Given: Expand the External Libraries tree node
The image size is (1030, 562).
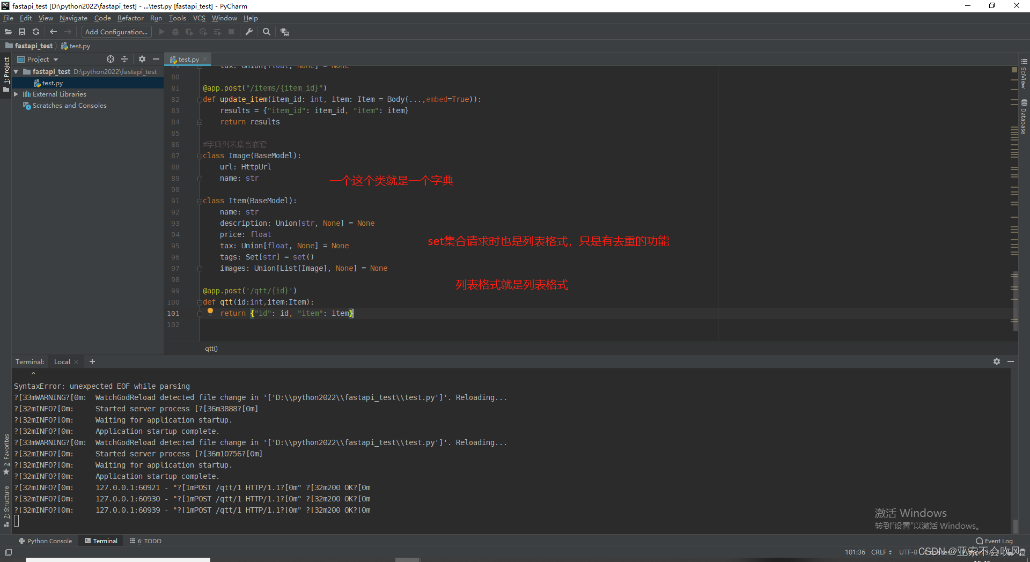Looking at the screenshot, I should (x=16, y=94).
